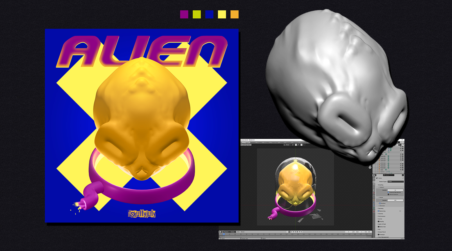Screen dimensions: 452x251
Task: Play the animation in reverse
Action: (296, 232)
